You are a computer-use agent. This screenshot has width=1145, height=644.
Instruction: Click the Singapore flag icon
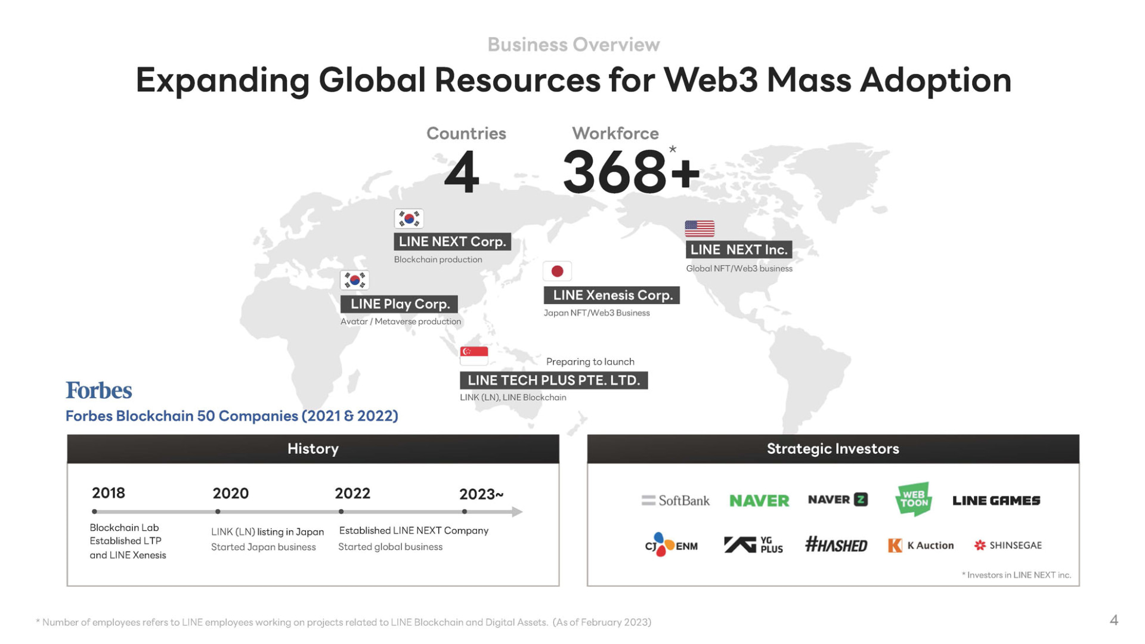tap(474, 355)
